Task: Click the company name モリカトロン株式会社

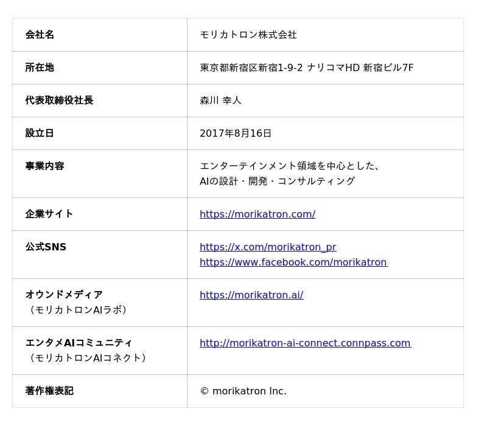Action: point(248,35)
